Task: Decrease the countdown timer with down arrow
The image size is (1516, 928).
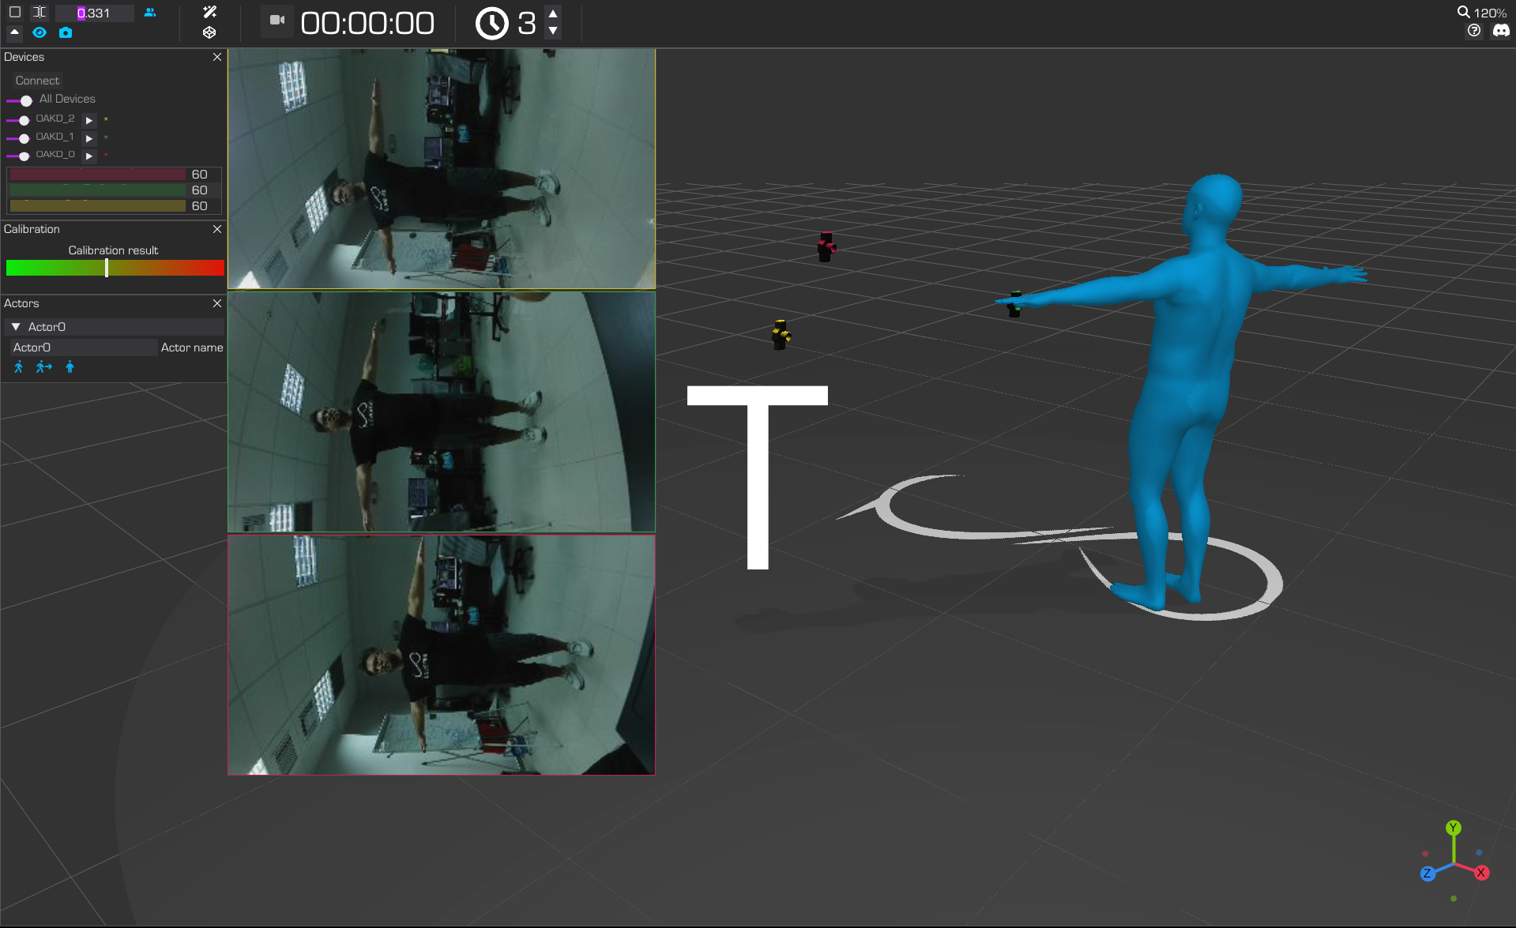Action: pyautogui.click(x=553, y=31)
